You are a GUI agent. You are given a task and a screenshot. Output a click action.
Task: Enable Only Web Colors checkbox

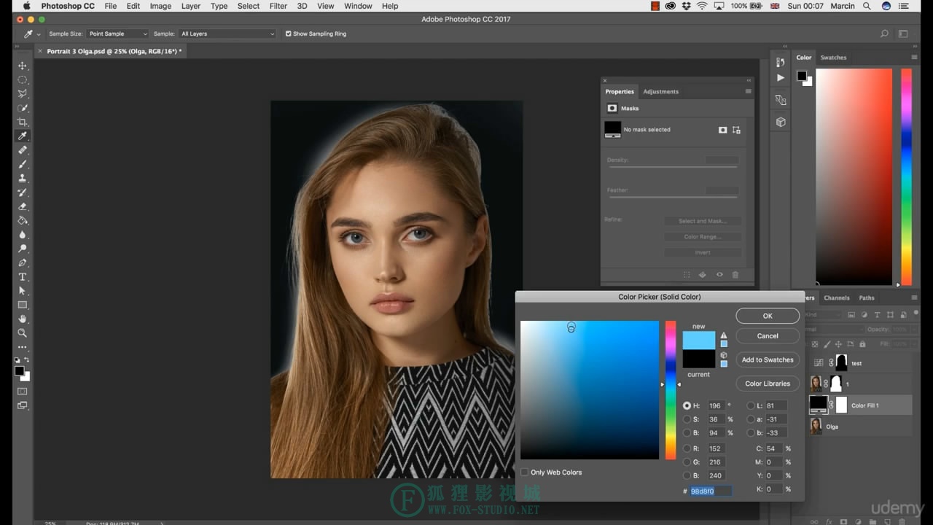[x=524, y=472]
